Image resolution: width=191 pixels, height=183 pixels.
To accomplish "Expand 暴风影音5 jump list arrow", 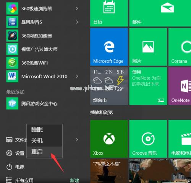I will 77,22.
